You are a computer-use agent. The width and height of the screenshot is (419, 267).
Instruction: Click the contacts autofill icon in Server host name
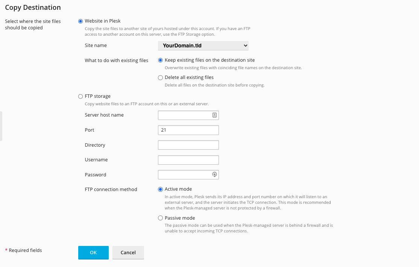tap(214, 115)
